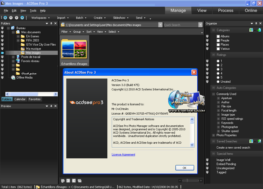This screenshot has height=189, width=263.
Task: Expand the EA Games folder
Action: (18, 36)
